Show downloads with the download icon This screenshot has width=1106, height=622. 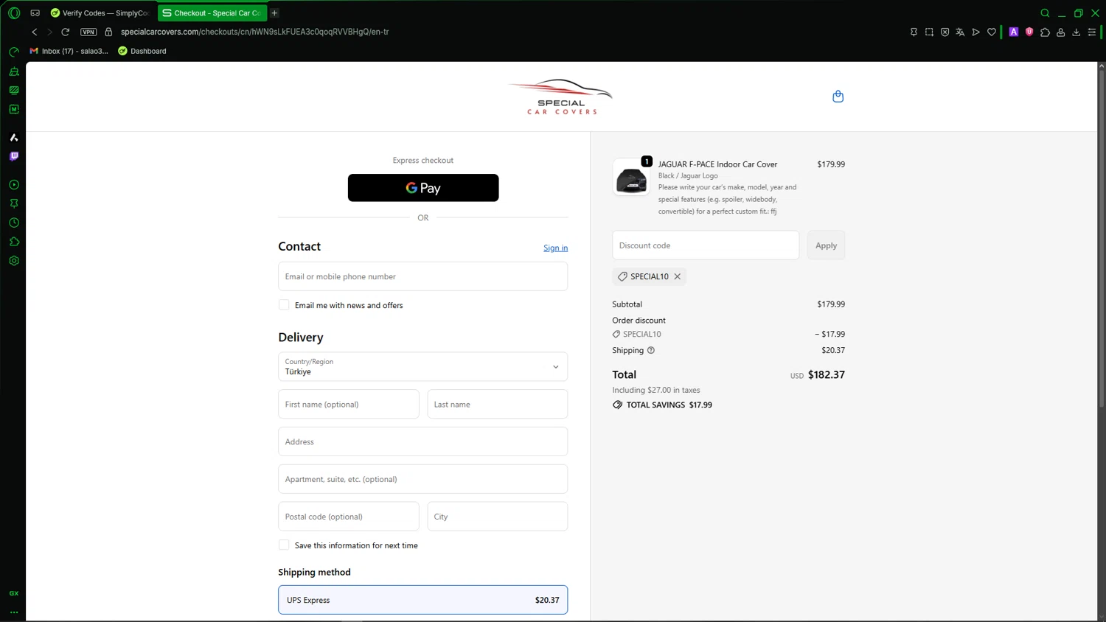click(x=1076, y=32)
